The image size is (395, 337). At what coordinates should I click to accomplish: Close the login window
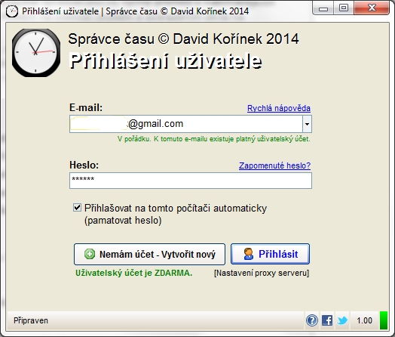(x=372, y=8)
